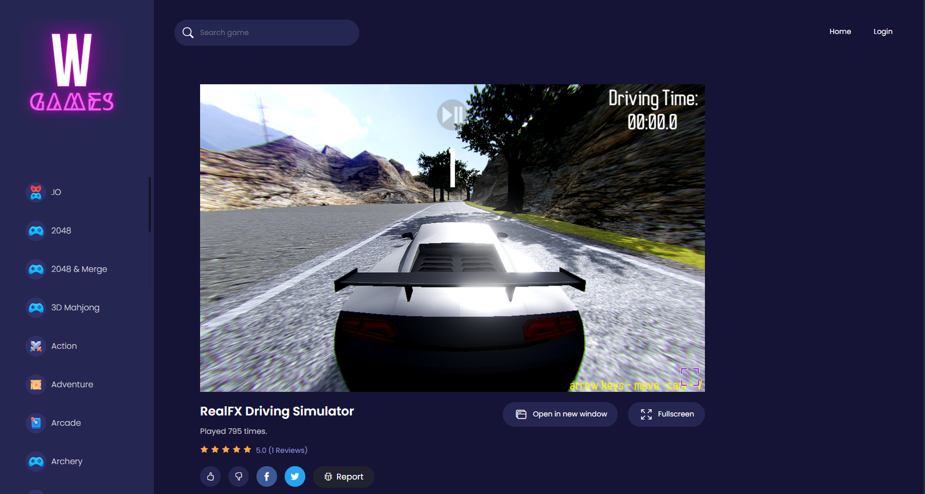
Task: Open the Adventure games category
Action: coord(72,384)
